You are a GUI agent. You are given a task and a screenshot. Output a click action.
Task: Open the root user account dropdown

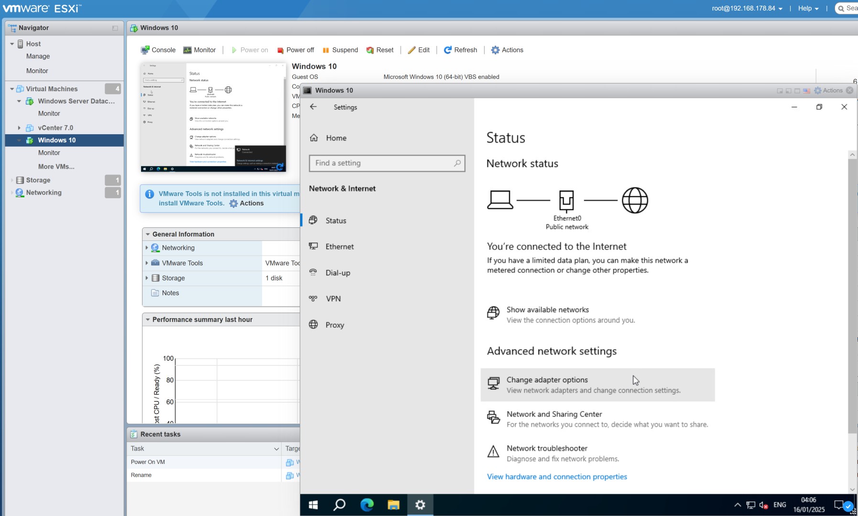click(x=747, y=8)
